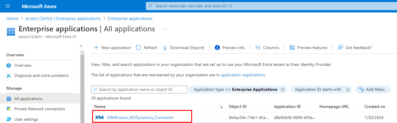Image resolution: width=397 pixels, height=123 pixels.
Task: Click the Application ID column header
Action: pyautogui.click(x=287, y=106)
